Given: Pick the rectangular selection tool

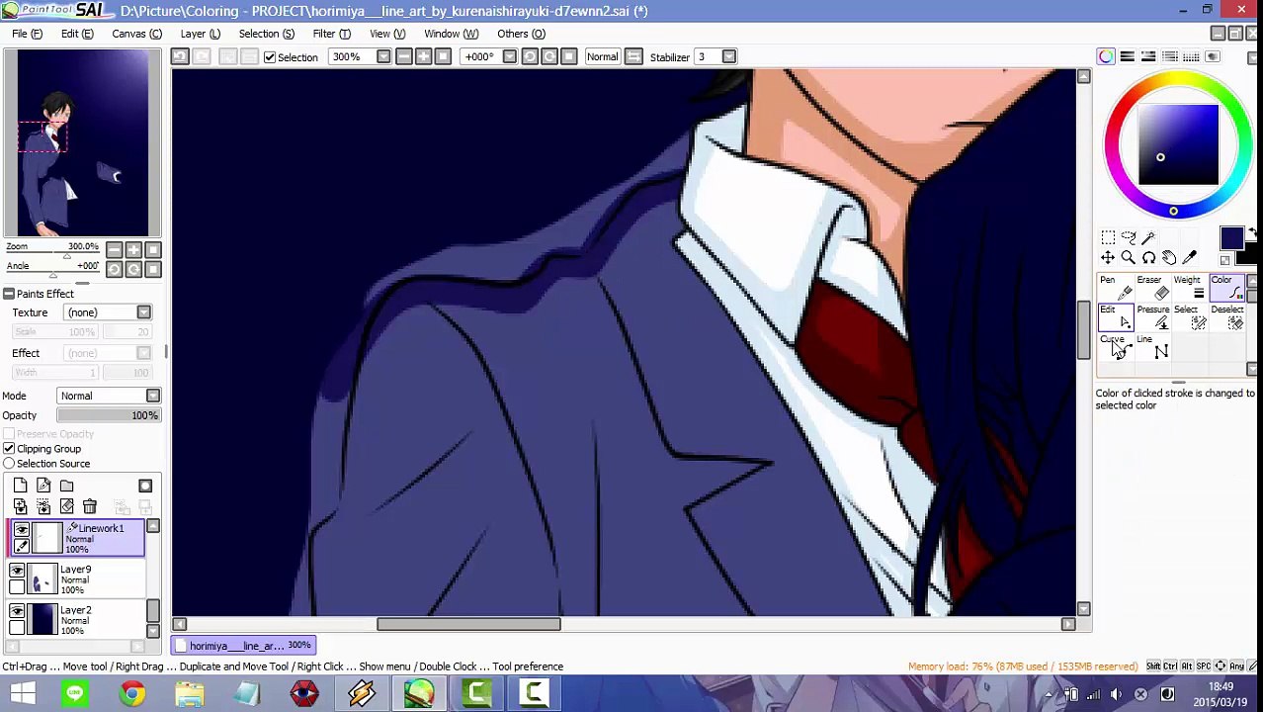Looking at the screenshot, I should click(1108, 237).
